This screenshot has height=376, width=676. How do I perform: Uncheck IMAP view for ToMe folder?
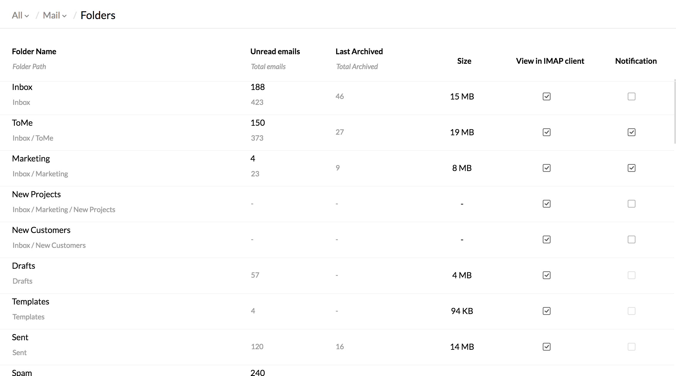coord(546,132)
